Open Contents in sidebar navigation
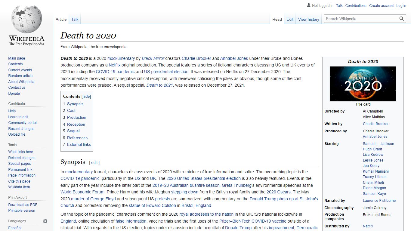 [x=15, y=64]
